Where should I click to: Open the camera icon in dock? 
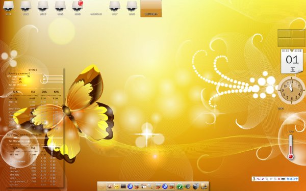pyautogui.click(x=195, y=186)
